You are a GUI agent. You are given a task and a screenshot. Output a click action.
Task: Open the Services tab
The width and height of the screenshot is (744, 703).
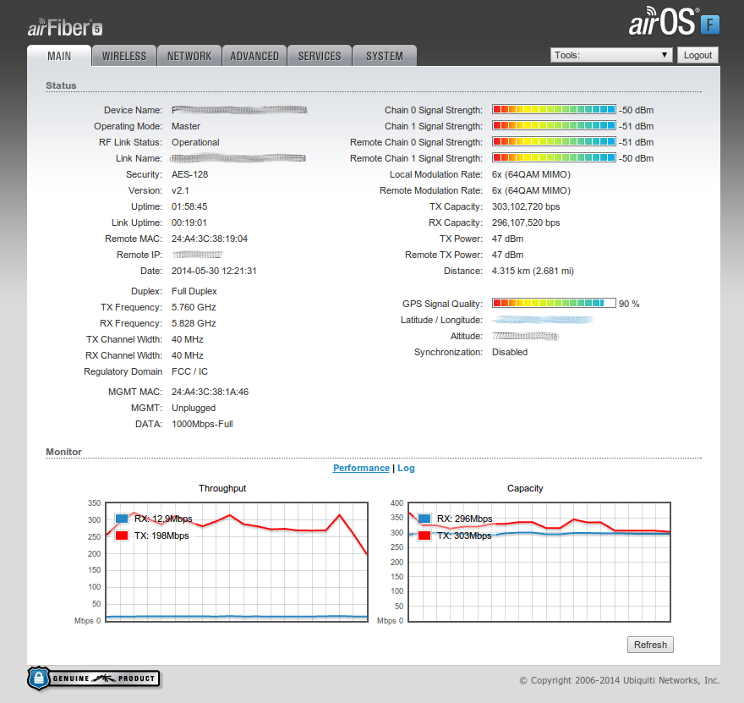click(x=320, y=56)
